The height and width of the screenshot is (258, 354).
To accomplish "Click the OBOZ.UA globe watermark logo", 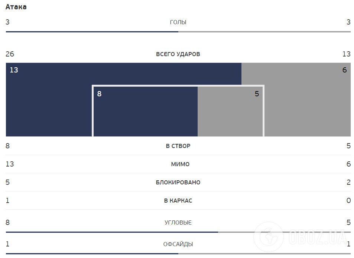I will [269, 236].
